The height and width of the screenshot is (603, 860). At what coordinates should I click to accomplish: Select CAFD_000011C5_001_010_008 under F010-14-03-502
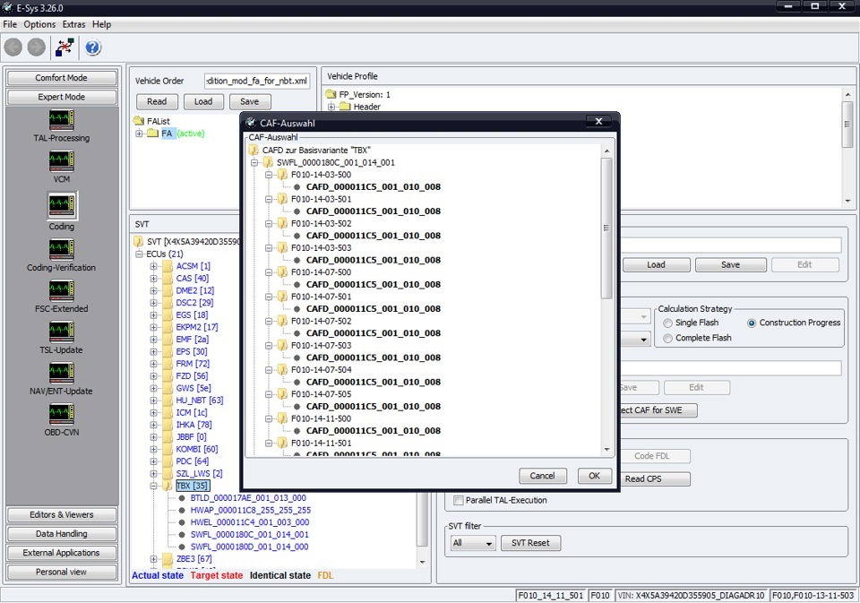click(x=373, y=236)
